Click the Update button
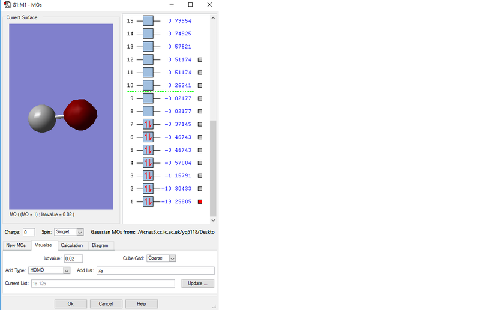Viewport: 480px width, 310px height. coord(198,284)
